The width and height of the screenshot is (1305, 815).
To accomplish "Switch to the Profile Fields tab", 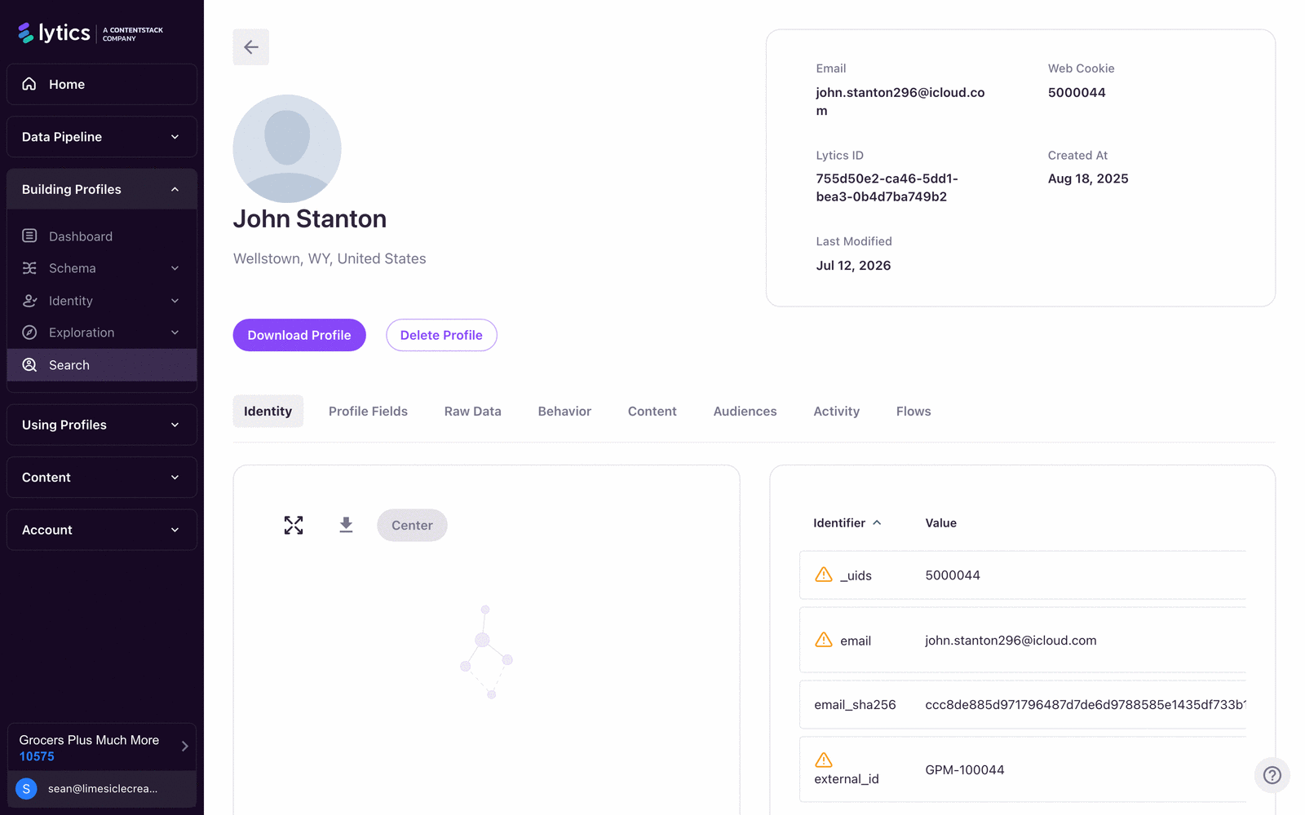I will click(368, 412).
